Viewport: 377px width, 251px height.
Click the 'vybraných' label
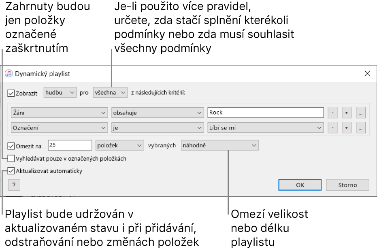coord(162,145)
